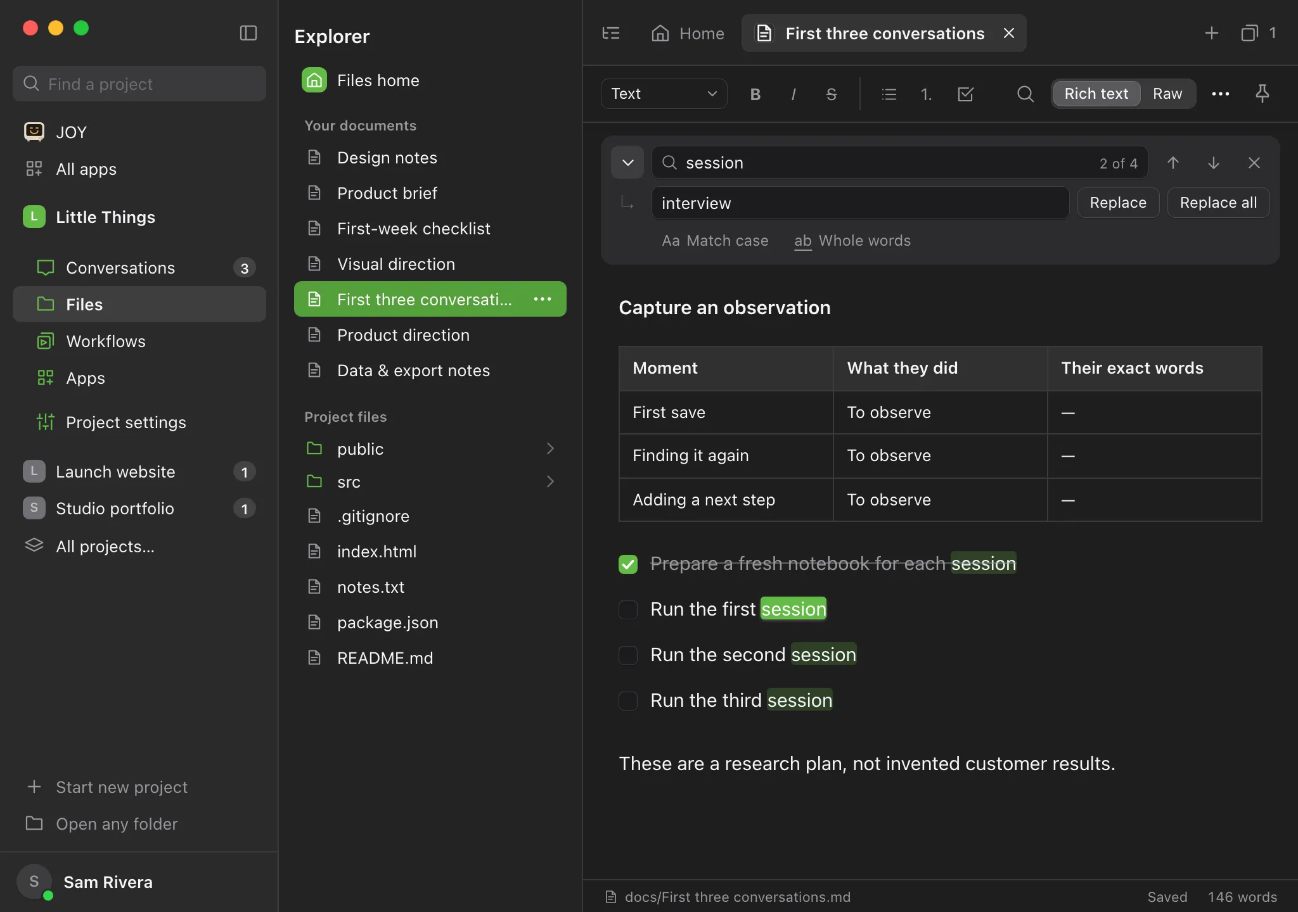Click the Replace all button
Viewport: 1298px width, 912px height.
click(x=1218, y=203)
